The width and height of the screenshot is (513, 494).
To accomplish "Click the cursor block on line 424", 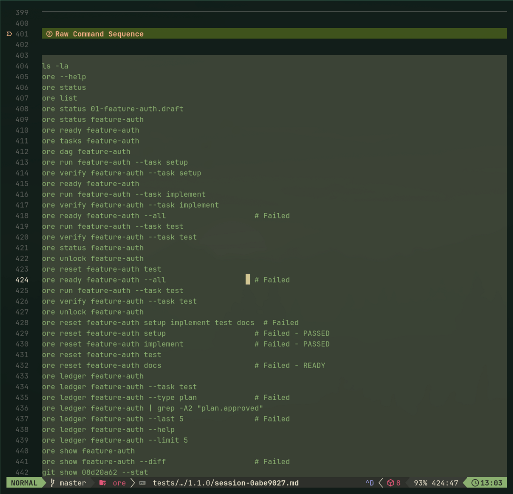I will (247, 280).
